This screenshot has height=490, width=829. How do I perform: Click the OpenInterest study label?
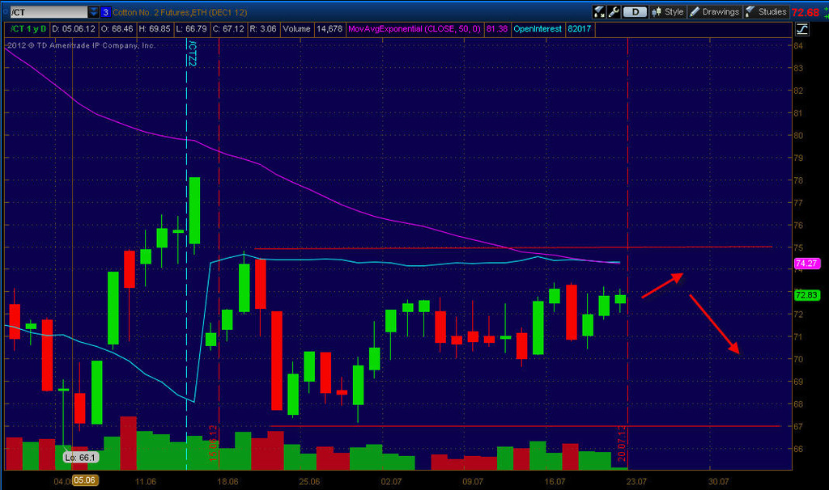(538, 29)
